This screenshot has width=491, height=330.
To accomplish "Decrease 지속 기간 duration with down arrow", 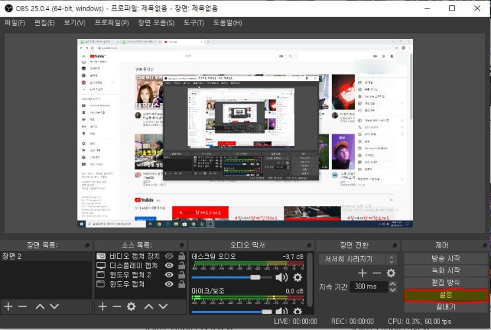I will click(393, 290).
